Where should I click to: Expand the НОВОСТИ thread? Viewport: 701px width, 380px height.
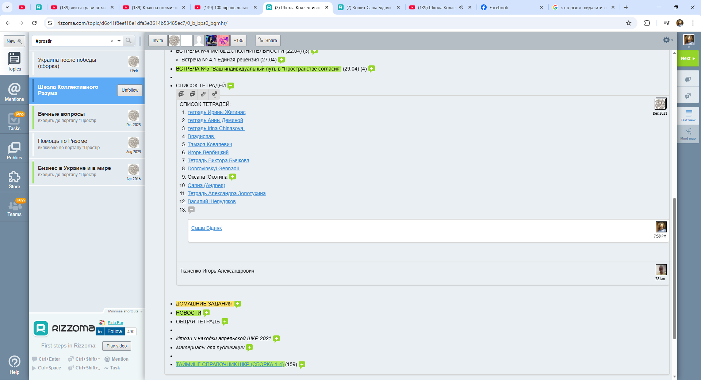[x=206, y=313]
